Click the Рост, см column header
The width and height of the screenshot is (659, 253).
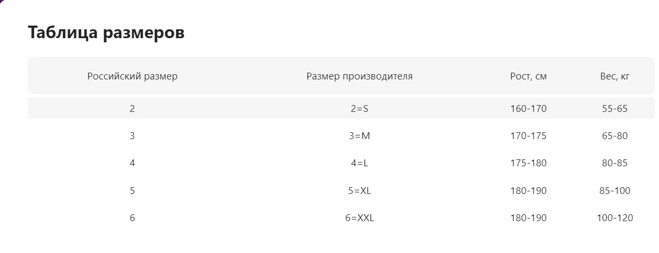coord(528,76)
